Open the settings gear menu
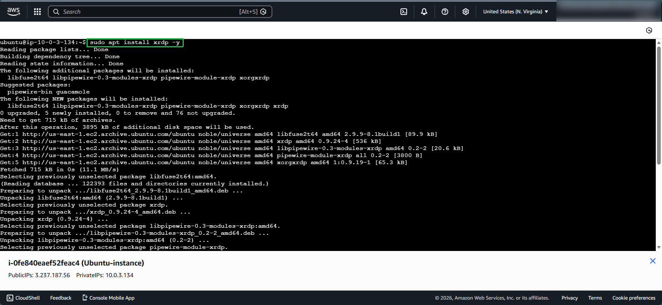The height and width of the screenshot is (305, 662). tap(466, 12)
